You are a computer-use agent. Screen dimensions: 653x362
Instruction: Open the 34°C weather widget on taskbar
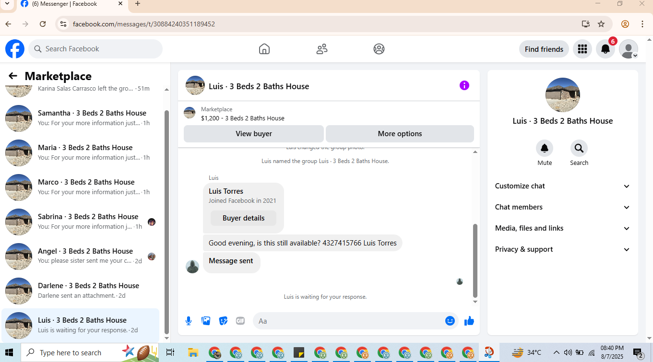click(526, 353)
